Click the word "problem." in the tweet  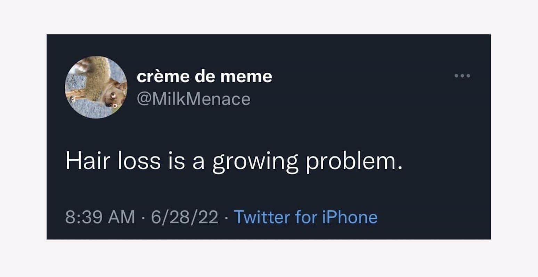coord(353,162)
